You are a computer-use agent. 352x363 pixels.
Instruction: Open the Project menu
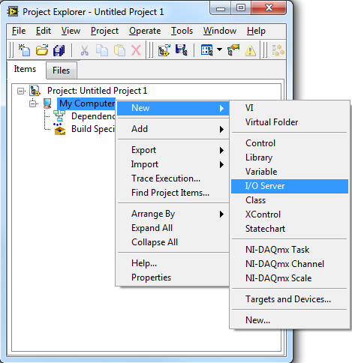click(104, 31)
